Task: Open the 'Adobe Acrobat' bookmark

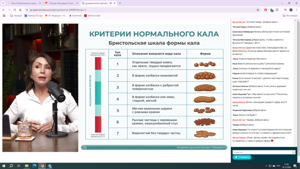Action: tap(92, 15)
